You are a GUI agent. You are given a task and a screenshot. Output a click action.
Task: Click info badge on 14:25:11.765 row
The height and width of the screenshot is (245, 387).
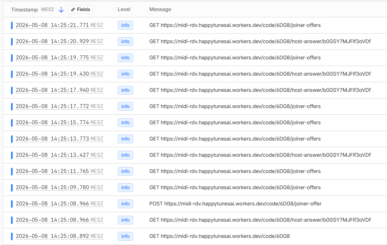point(126,171)
